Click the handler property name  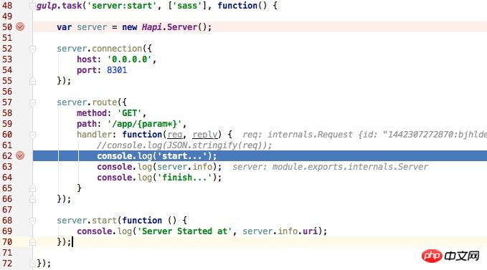coord(95,135)
